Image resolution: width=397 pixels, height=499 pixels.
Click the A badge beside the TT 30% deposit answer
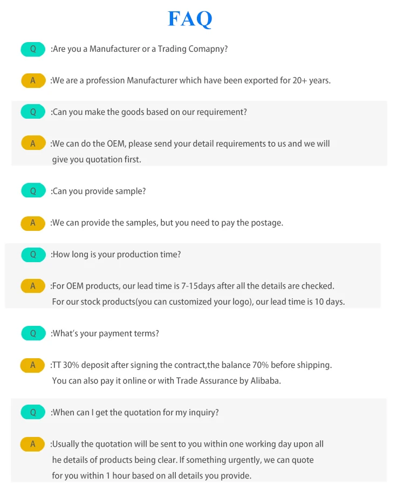point(33,365)
